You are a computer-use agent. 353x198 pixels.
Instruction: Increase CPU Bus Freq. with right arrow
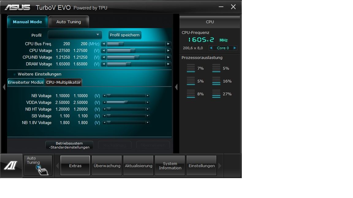point(168,44)
